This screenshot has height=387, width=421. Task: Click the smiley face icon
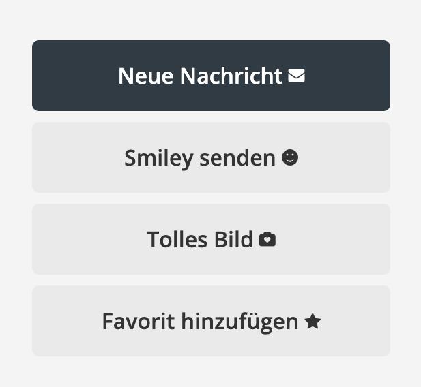(x=290, y=157)
